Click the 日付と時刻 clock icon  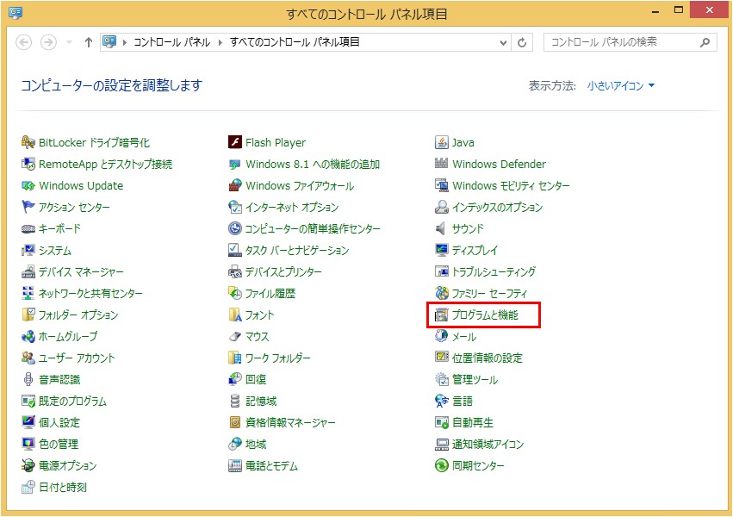28,487
